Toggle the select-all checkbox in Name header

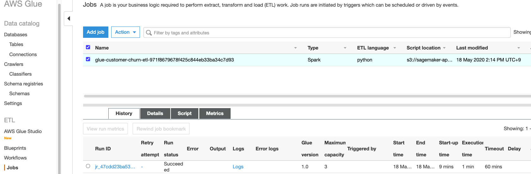(88, 47)
